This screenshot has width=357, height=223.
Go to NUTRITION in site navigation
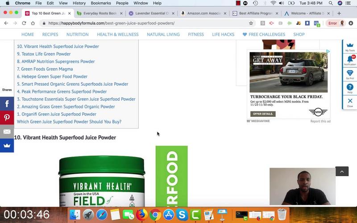point(77,34)
